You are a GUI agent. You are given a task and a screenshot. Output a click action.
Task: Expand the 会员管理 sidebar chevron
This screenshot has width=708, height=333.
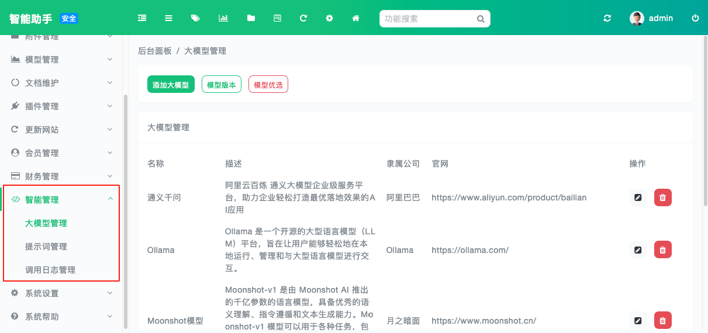pos(110,153)
